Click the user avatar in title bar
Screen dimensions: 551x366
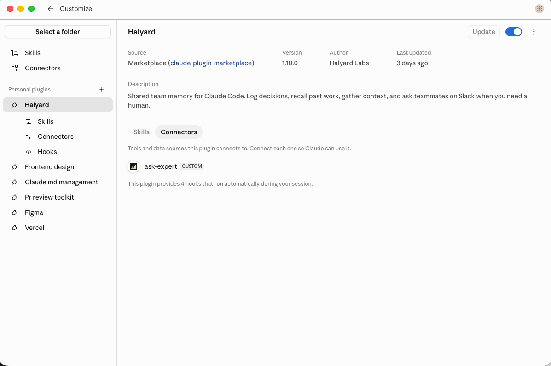tap(539, 9)
